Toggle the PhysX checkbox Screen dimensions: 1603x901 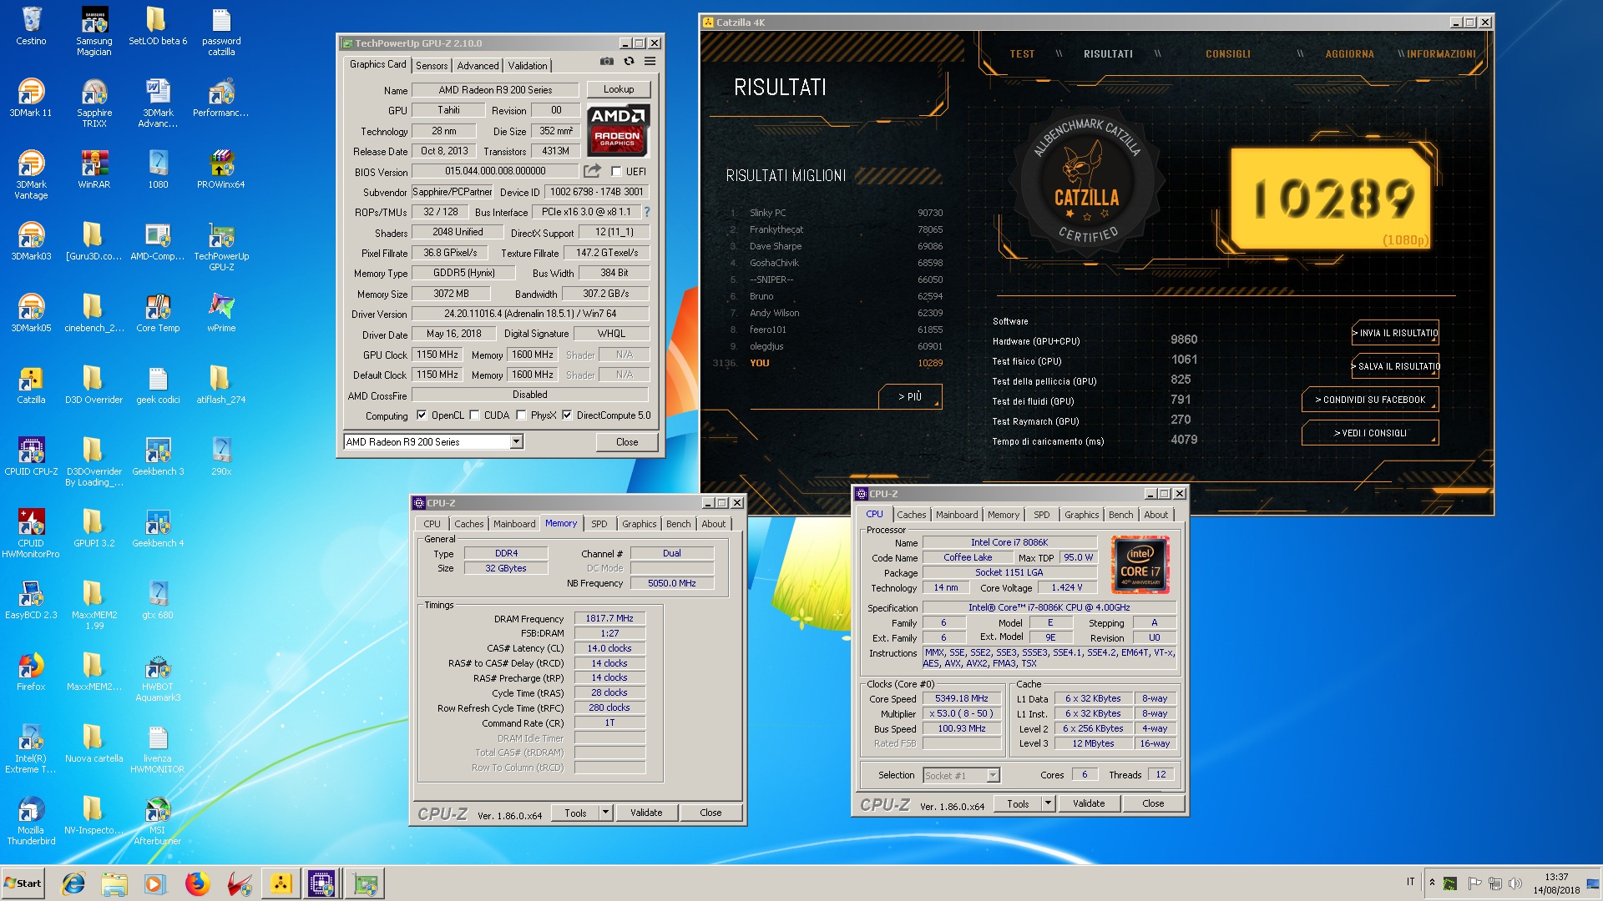click(x=521, y=415)
